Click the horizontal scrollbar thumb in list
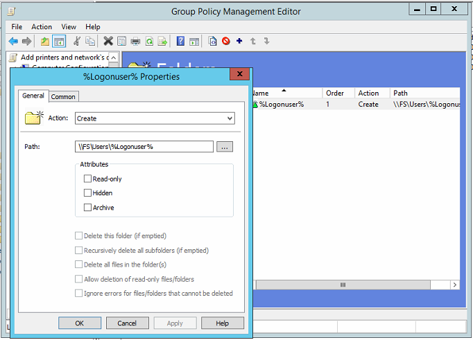 tap(343, 285)
